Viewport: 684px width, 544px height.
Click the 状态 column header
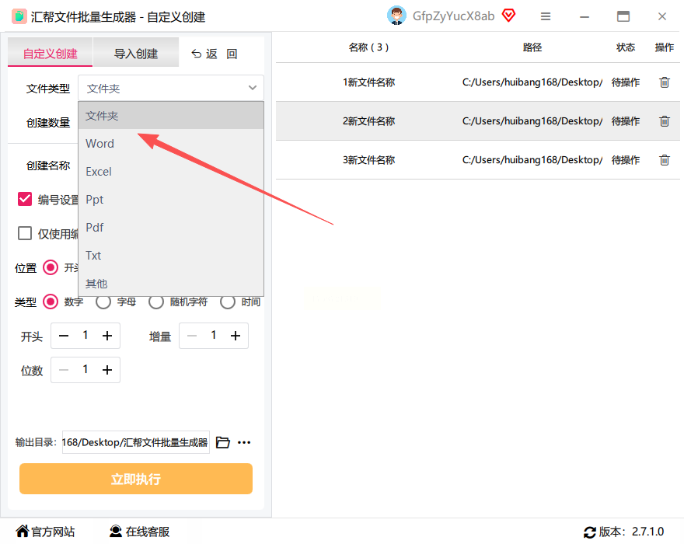(626, 47)
